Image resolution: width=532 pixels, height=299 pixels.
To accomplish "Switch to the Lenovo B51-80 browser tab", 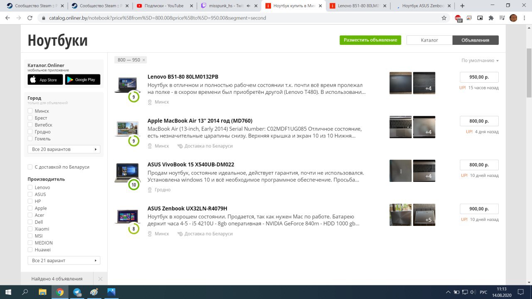I will (358, 6).
